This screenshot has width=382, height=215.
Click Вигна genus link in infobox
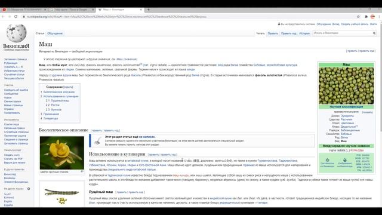[344, 137]
